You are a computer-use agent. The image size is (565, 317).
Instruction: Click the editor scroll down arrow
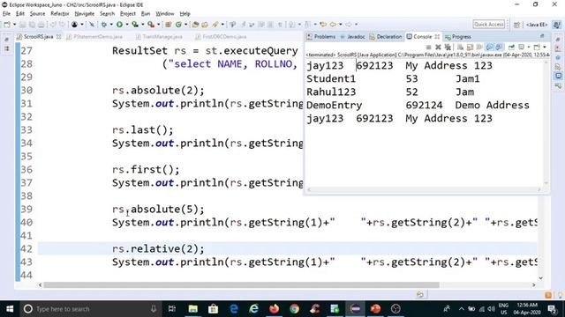[540, 278]
